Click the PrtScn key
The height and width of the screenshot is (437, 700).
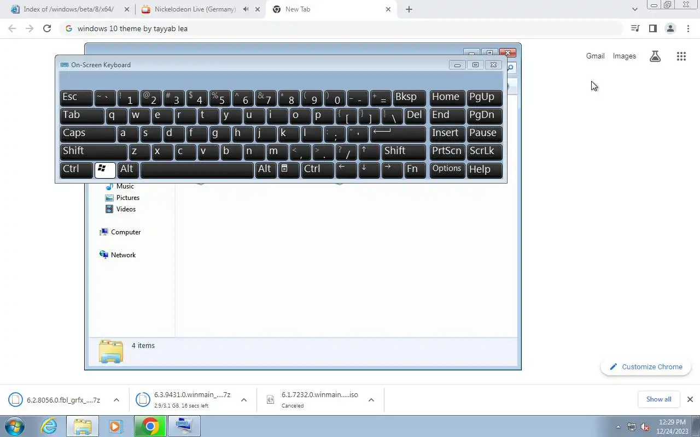click(447, 152)
